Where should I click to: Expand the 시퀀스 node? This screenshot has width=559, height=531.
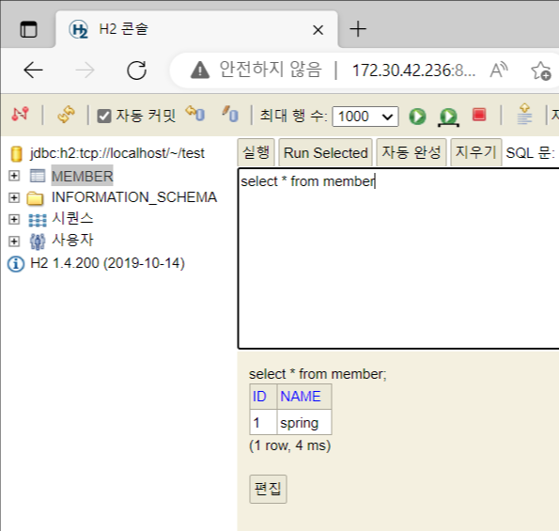[x=14, y=219]
